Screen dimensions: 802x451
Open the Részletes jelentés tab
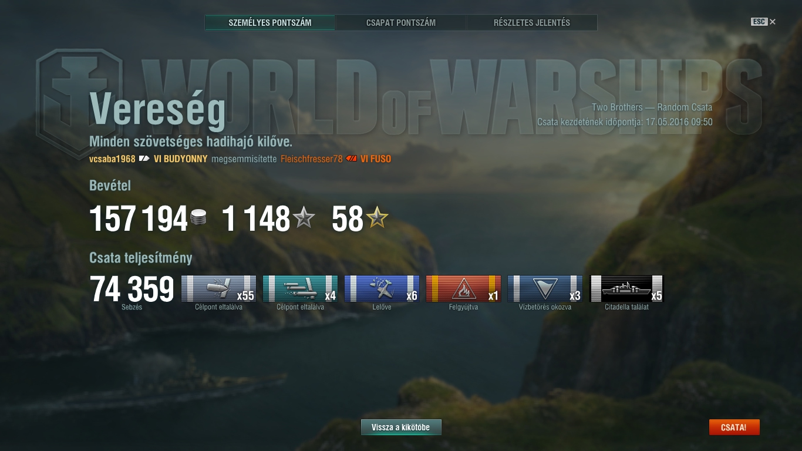coord(532,23)
